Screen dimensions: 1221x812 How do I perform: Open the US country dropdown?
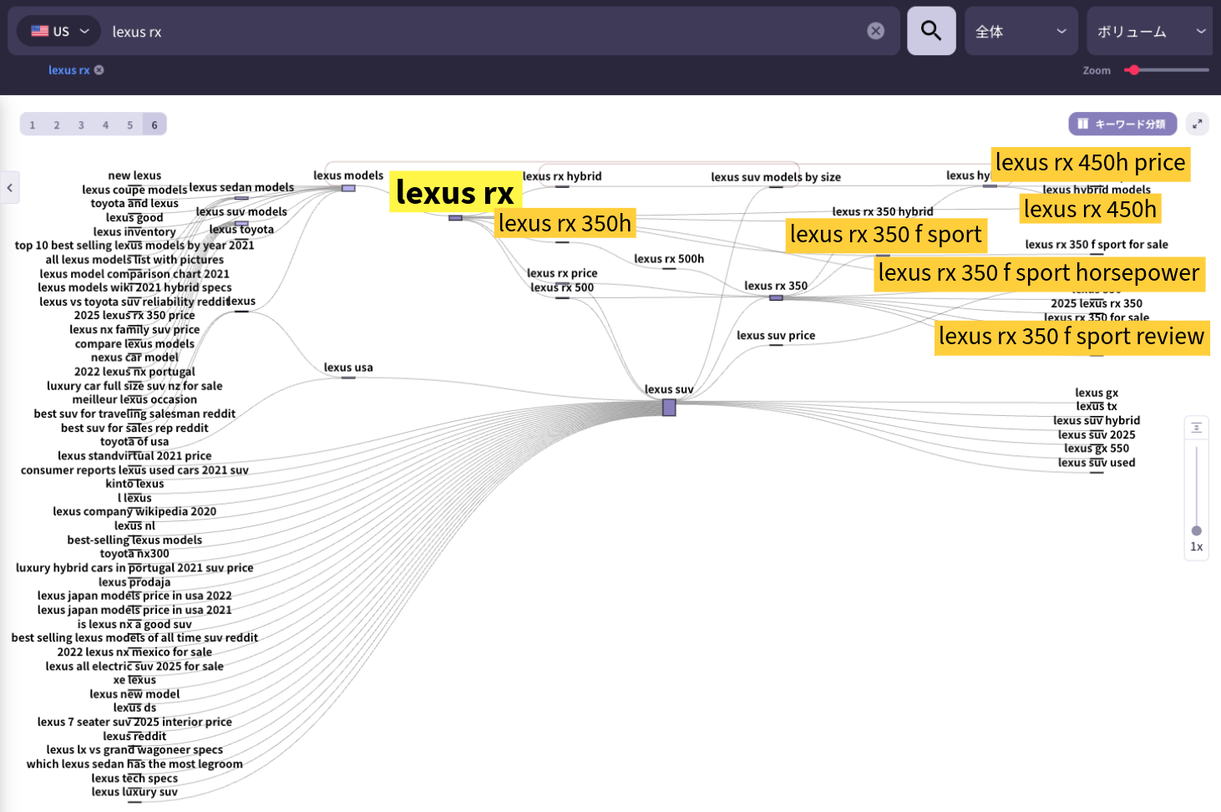59,32
